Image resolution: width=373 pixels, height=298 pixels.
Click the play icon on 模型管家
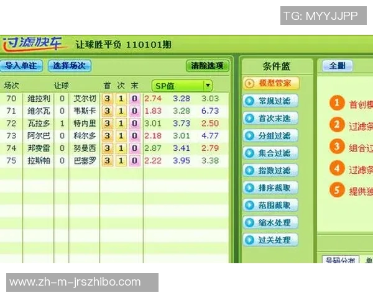[249, 83]
